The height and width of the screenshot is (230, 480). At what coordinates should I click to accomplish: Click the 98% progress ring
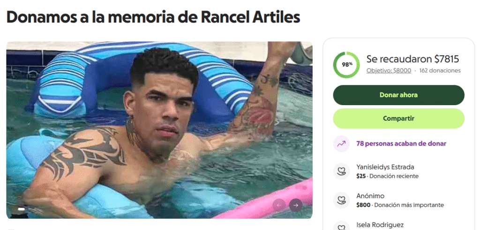[x=346, y=65]
